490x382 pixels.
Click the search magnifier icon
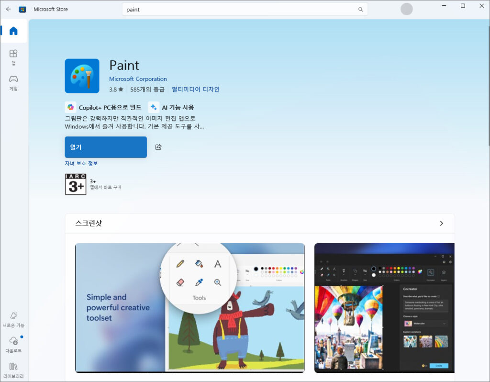[x=360, y=10]
